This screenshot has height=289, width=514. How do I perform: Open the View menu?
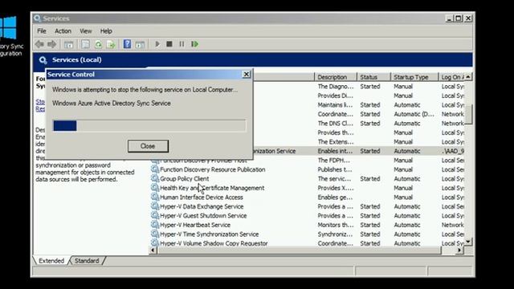(86, 31)
